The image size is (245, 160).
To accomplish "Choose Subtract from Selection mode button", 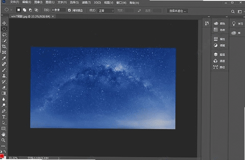I will coord(30,10).
